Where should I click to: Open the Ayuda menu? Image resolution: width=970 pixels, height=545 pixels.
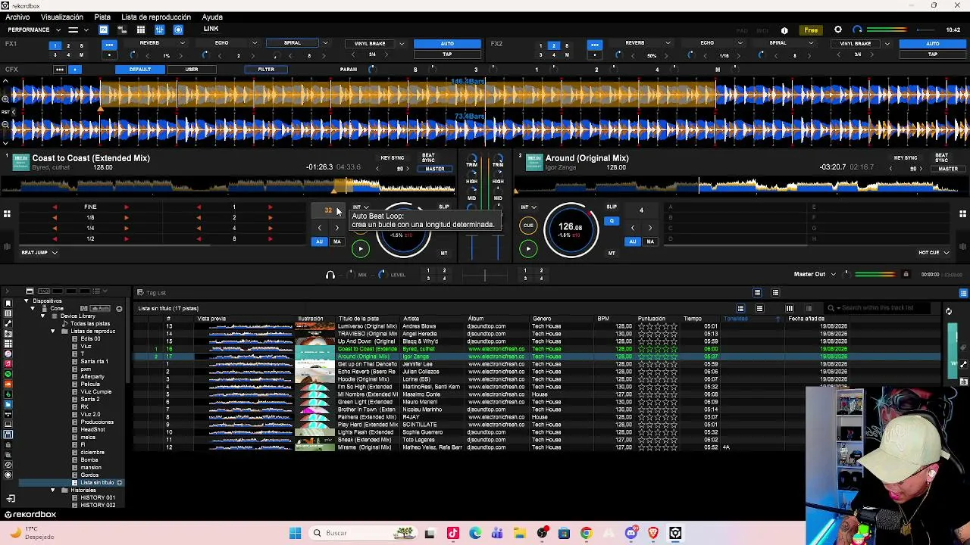[212, 17]
